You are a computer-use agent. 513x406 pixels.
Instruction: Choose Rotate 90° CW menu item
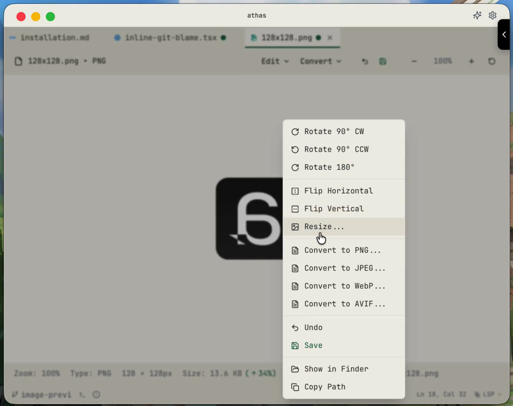pyautogui.click(x=334, y=132)
